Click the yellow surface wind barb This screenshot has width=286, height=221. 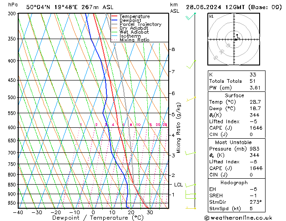[x=191, y=208]
